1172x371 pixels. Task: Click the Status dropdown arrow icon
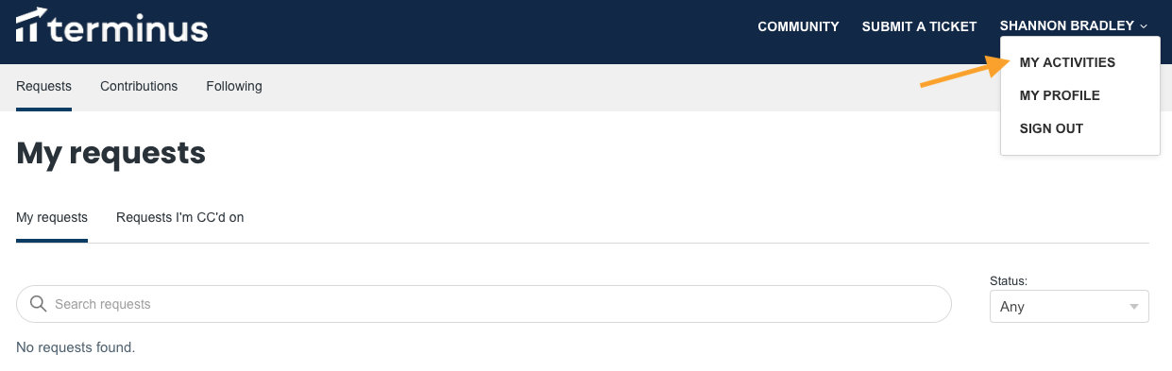1133,307
